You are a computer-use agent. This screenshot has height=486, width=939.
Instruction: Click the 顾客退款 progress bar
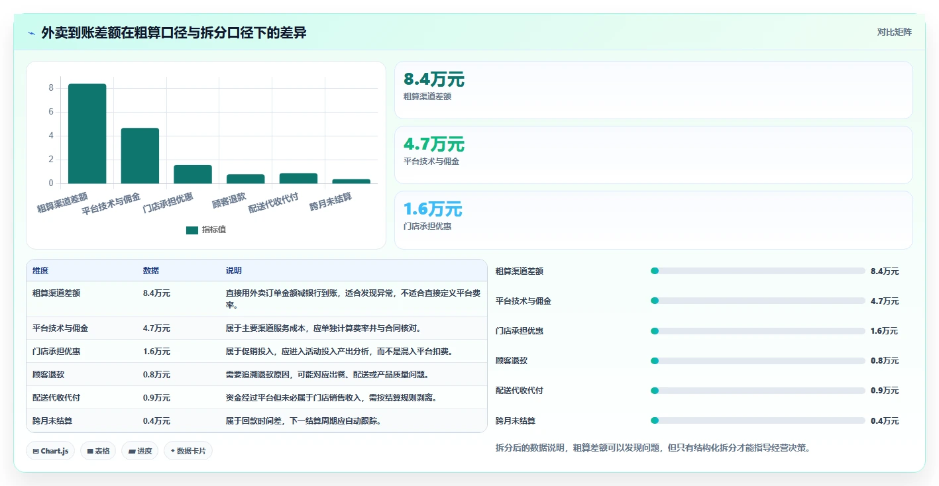758,361
